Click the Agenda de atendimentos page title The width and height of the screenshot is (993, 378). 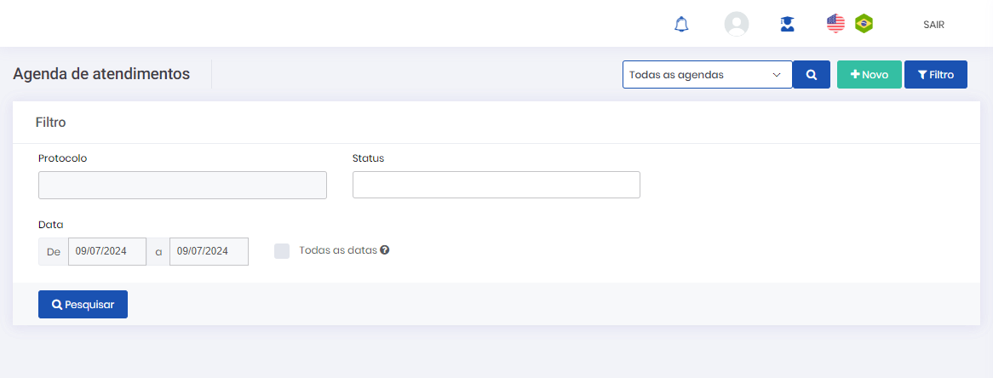pos(101,74)
